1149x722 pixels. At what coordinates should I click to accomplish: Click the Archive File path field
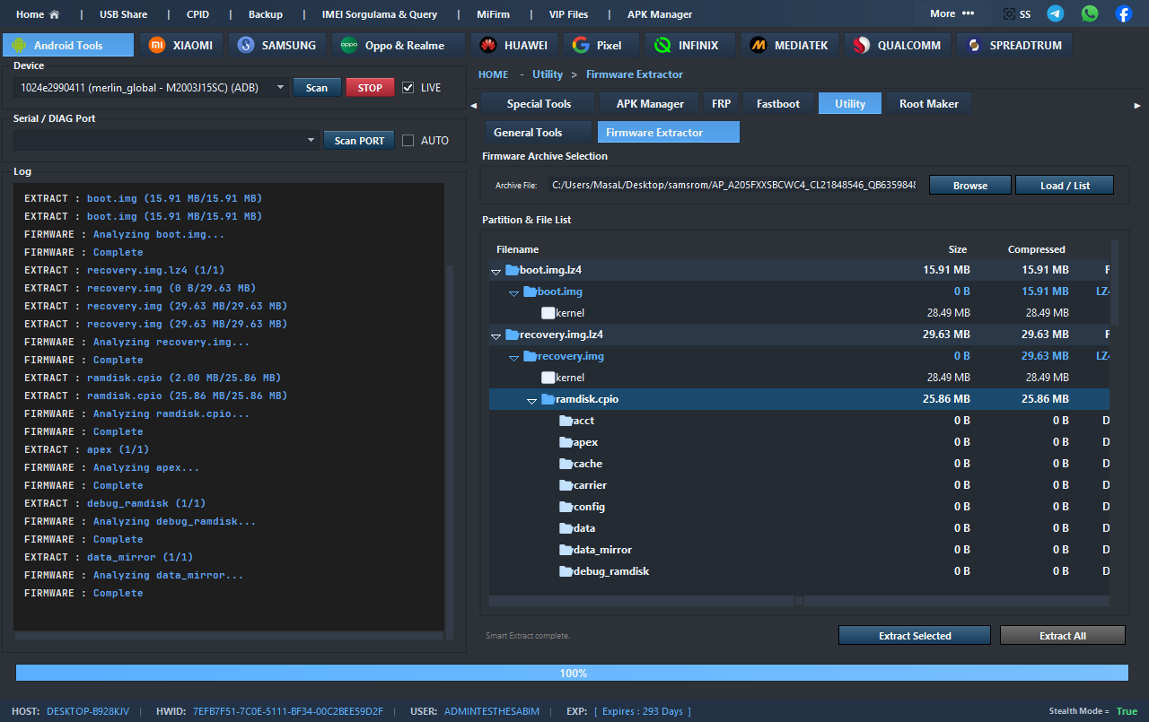(733, 186)
